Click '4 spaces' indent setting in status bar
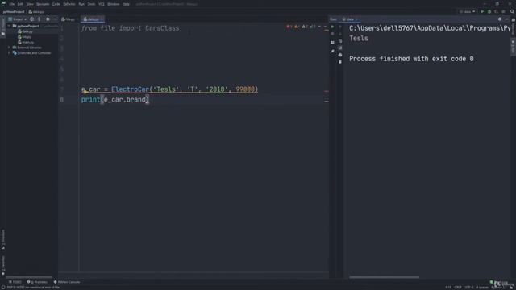 482,288
